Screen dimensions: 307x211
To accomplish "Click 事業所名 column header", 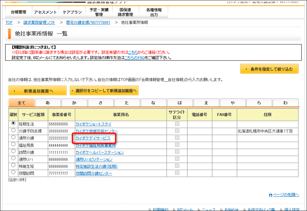I will pyautogui.click(x=121, y=115).
